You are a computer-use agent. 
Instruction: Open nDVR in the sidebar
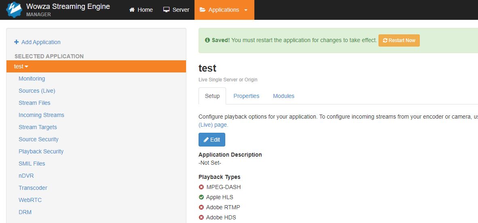tap(26, 176)
